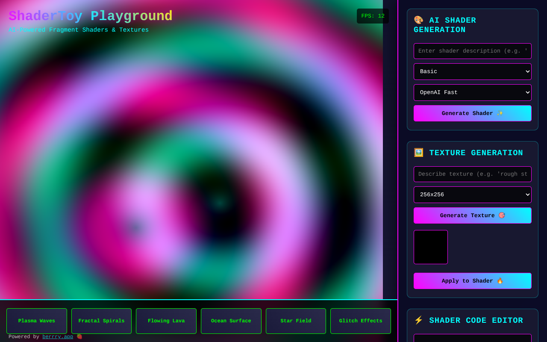Open the 256x256 texture size dropdown
Screen dimensions: 547x342
coord(473,195)
